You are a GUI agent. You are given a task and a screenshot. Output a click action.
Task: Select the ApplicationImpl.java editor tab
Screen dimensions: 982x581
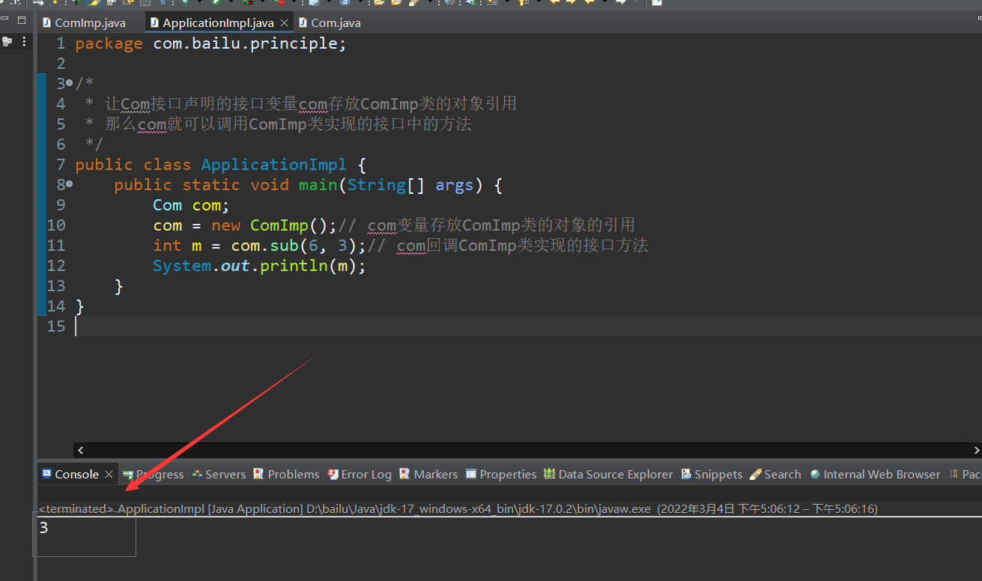point(217,23)
